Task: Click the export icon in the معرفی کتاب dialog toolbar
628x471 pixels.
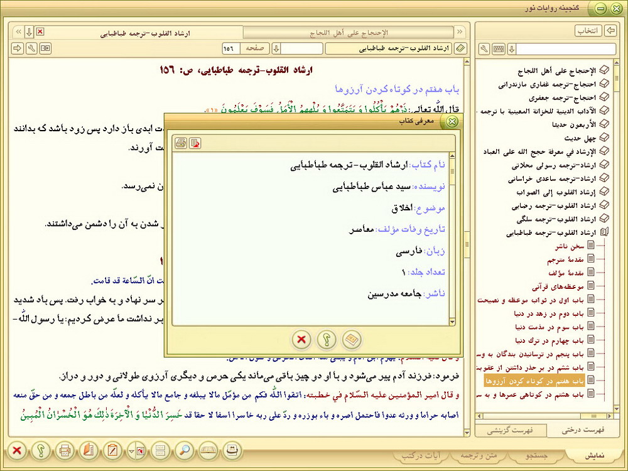Action: click(195, 143)
